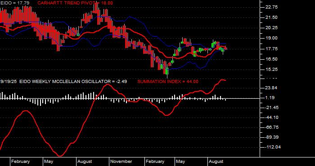Click the earliest February label on time axis
The height and width of the screenshot is (166, 315).
pyautogui.click(x=21, y=162)
